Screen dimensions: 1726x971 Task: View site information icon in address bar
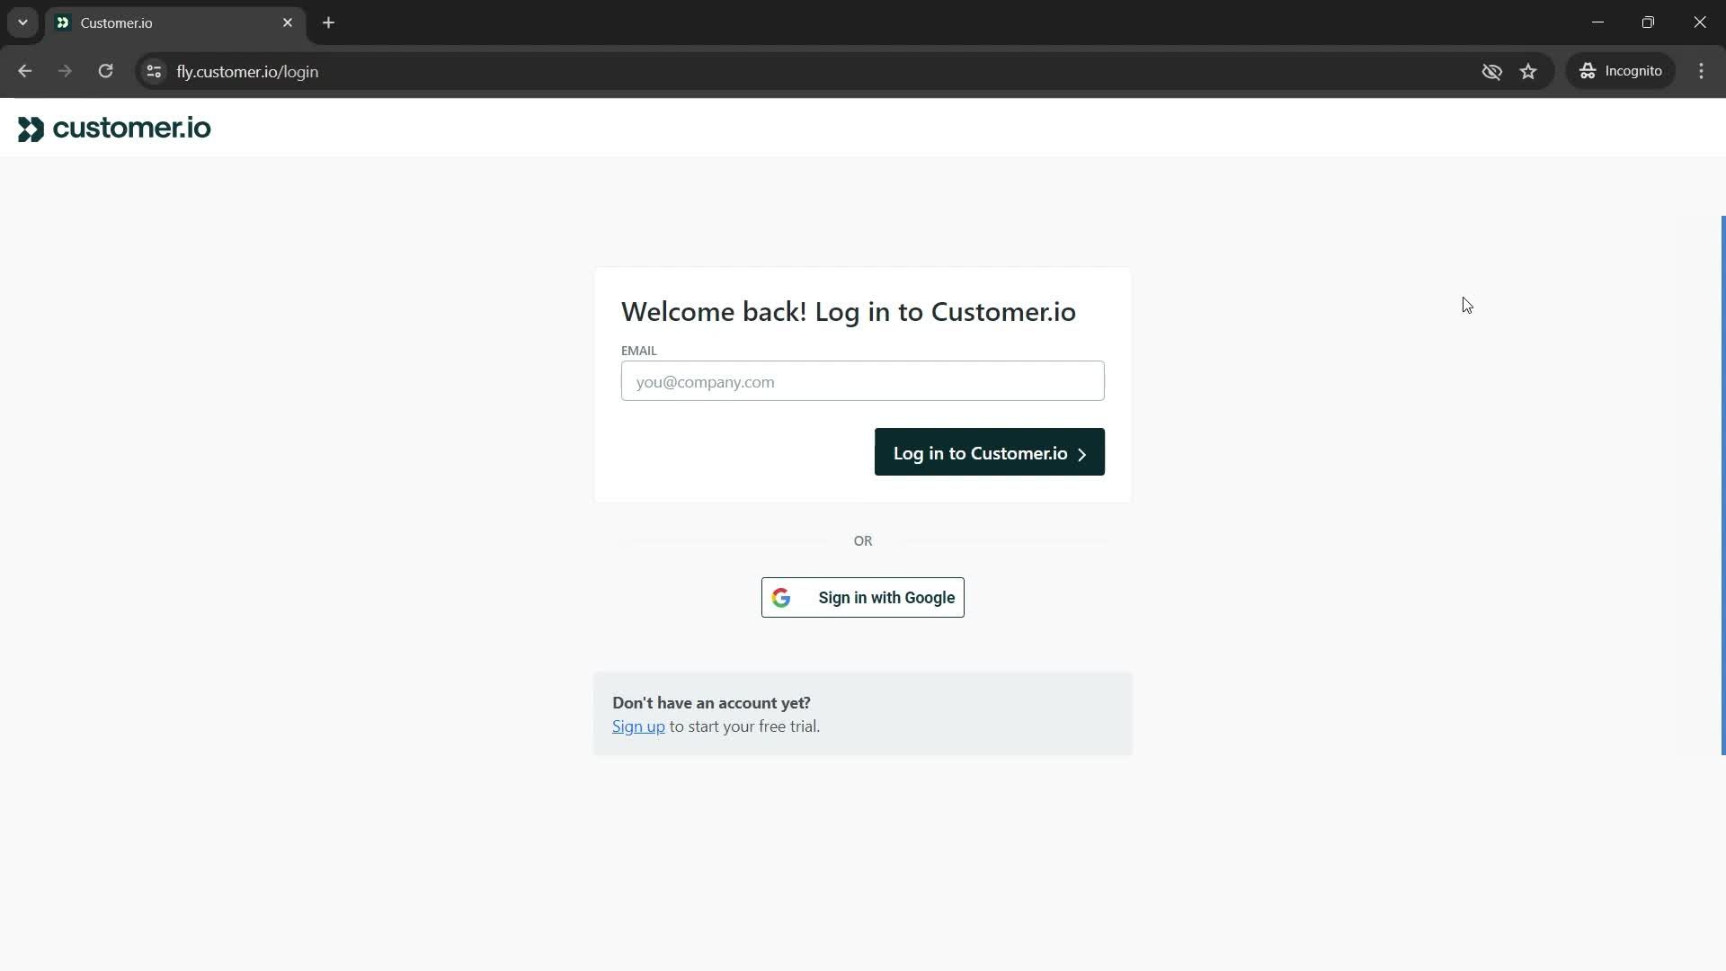click(154, 71)
